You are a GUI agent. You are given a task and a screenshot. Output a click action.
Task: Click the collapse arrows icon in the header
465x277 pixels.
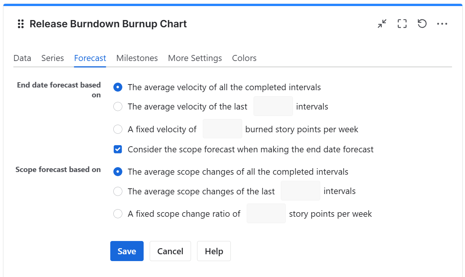click(382, 23)
